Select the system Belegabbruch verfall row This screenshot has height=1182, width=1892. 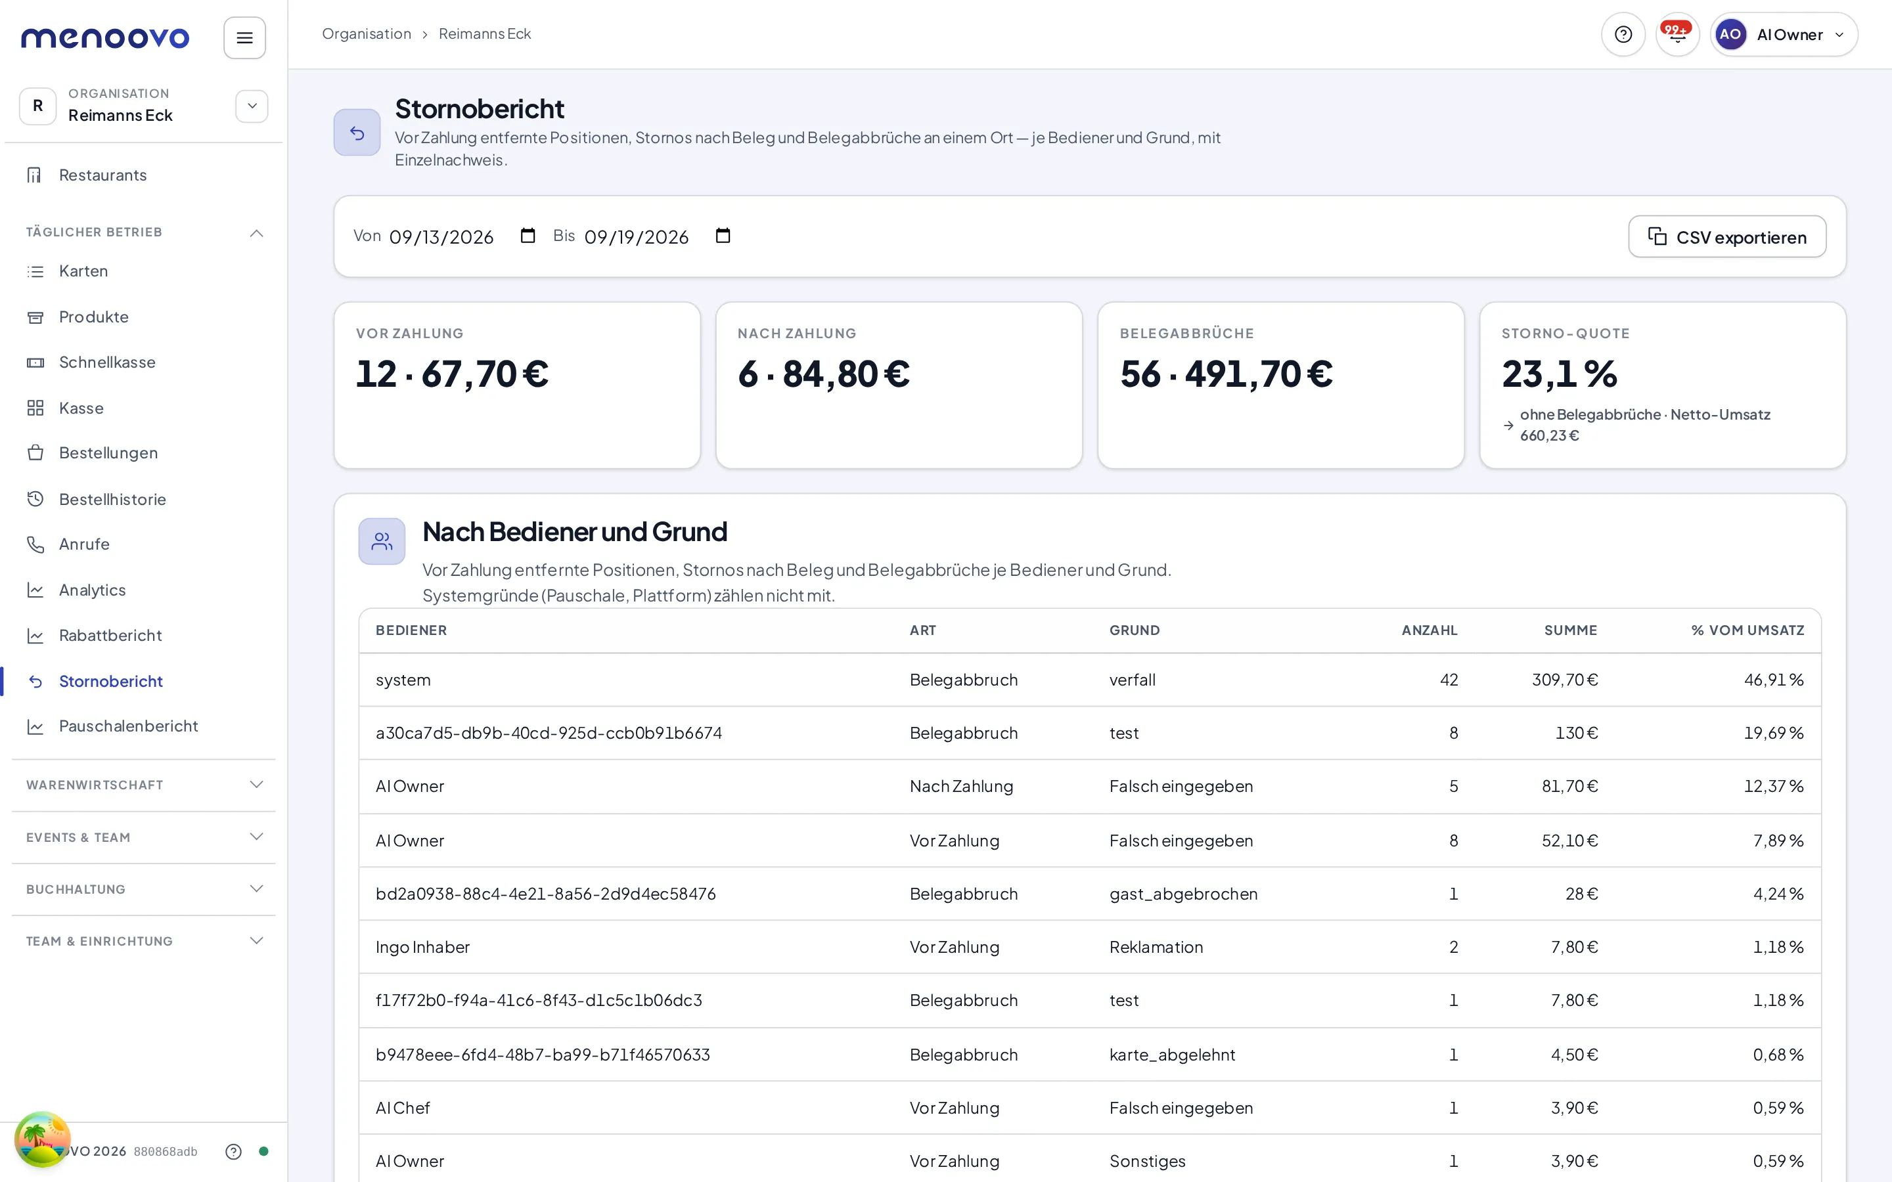pos(1090,680)
